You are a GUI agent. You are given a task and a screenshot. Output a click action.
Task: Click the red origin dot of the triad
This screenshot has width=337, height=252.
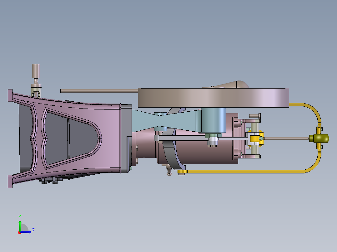point(19,232)
